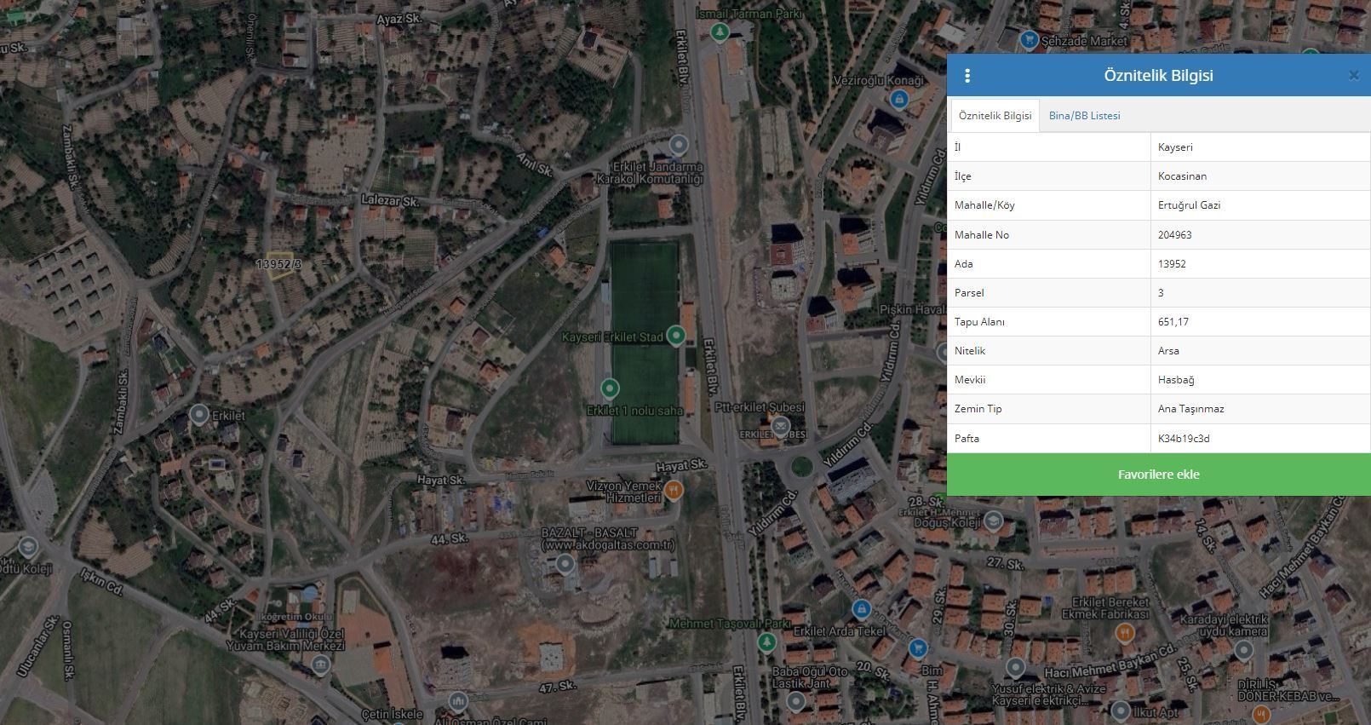Switch to the Bina/BB Listesi tab

tap(1084, 116)
